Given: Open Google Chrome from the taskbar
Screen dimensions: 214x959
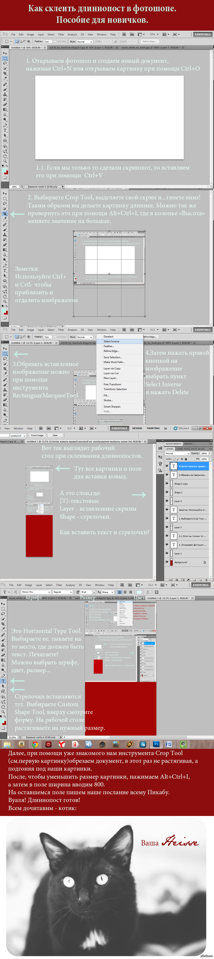Looking at the screenshot, I should 35,744.
